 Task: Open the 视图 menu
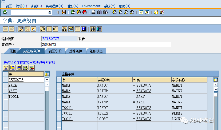coord(9,6)
